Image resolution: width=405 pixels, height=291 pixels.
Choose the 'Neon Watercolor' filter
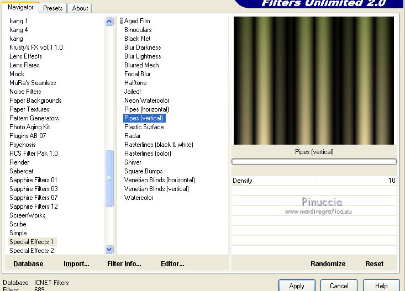(147, 100)
